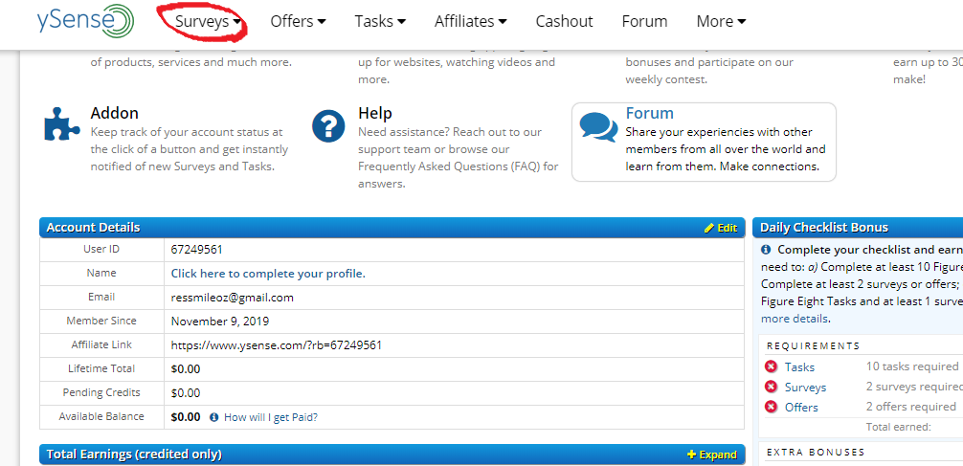
Task: Click the Pending Credits $0.00 value
Action: pos(186,393)
